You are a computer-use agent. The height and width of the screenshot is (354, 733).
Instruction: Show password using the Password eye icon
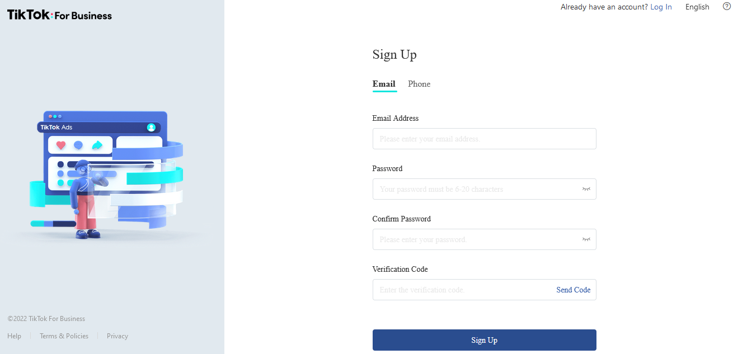click(586, 189)
